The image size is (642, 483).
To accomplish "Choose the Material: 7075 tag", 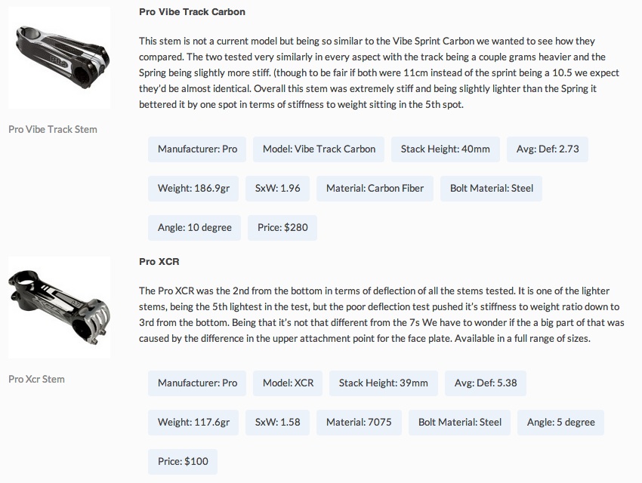I will 359,422.
